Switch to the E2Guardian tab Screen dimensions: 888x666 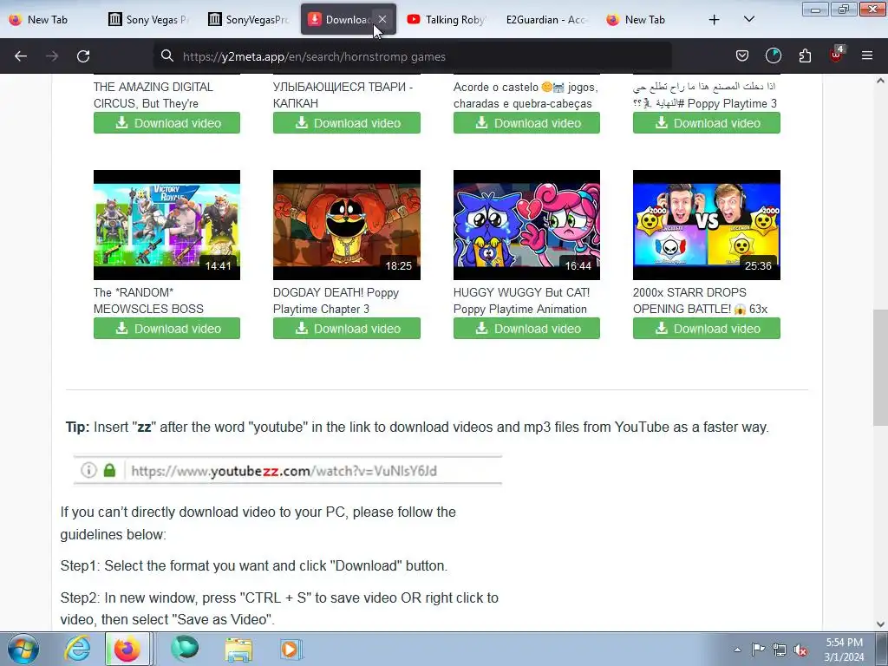click(x=546, y=19)
